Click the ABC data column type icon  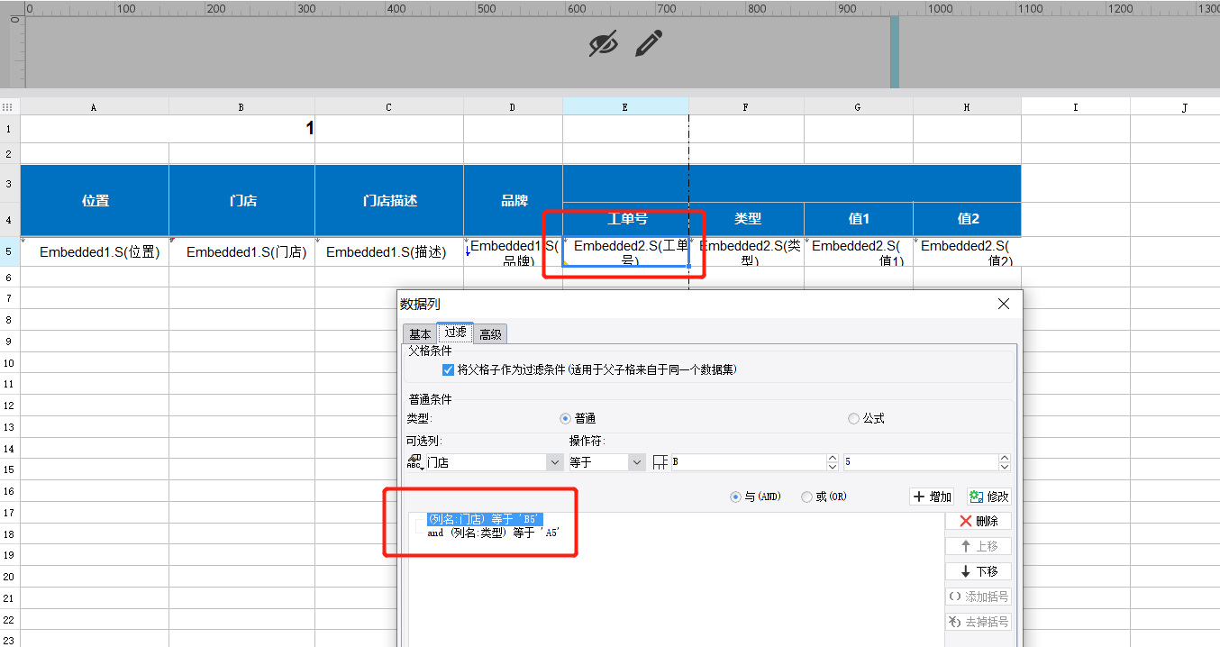(414, 462)
